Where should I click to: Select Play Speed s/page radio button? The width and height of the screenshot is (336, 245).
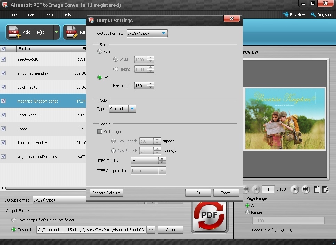[113, 141]
